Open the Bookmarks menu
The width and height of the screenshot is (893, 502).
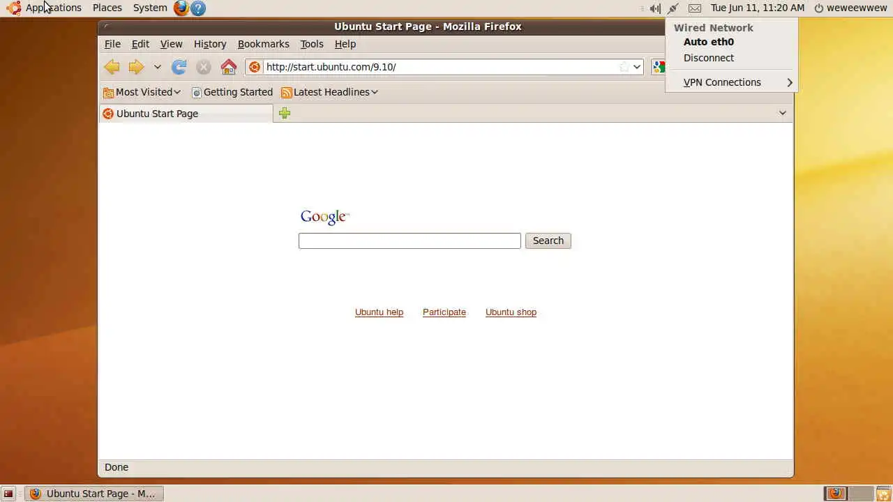pos(263,44)
